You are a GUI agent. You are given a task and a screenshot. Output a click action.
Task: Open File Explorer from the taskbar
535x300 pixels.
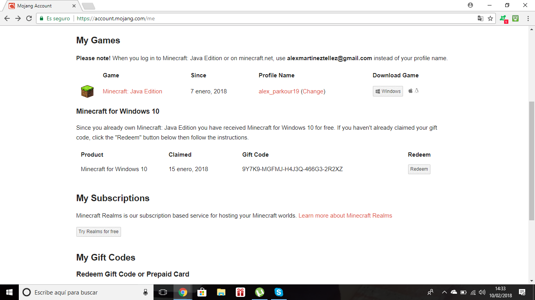(221, 292)
